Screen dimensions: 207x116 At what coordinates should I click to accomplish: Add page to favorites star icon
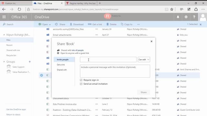pyautogui.click(x=172, y=9)
